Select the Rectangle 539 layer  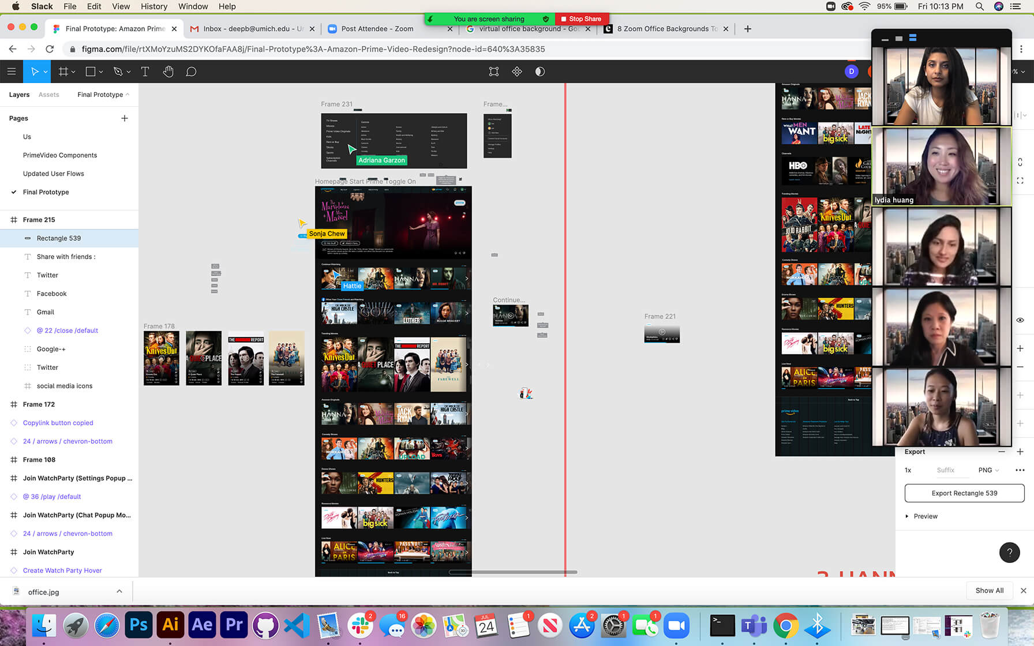(x=69, y=238)
